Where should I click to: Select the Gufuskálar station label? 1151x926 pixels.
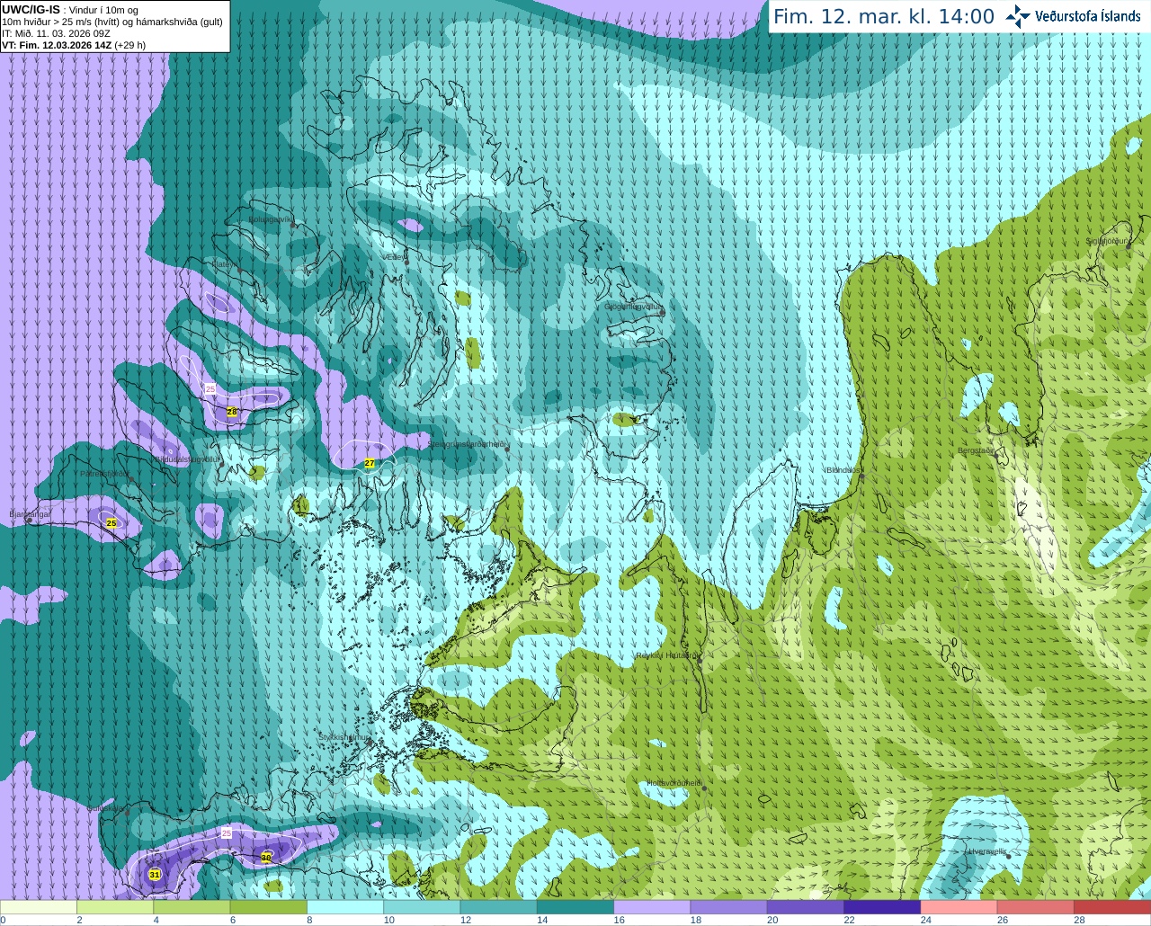(107, 808)
